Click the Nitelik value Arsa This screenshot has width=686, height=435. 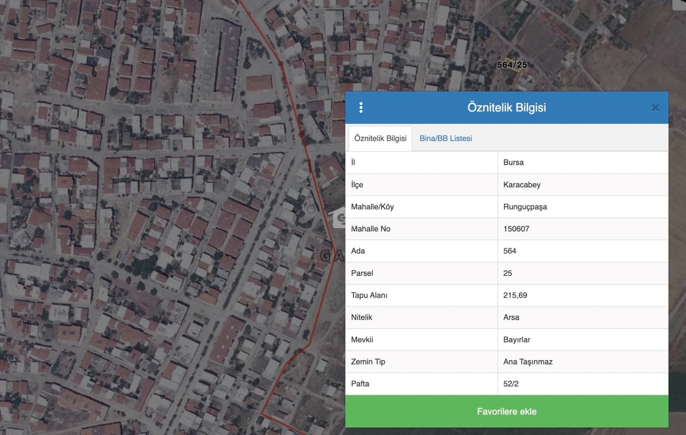point(511,317)
